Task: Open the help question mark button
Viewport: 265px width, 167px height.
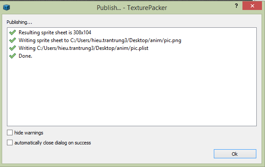Action: (236, 6)
